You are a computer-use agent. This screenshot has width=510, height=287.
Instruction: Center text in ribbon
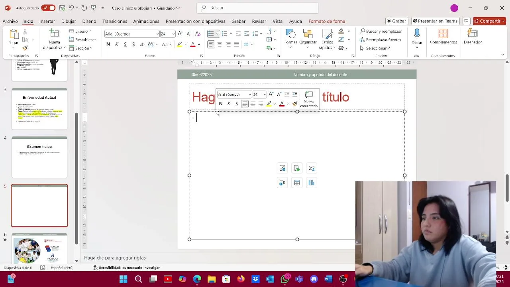click(x=220, y=44)
